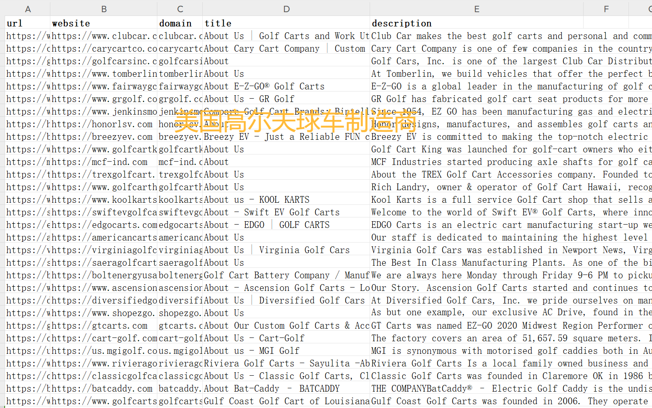Viewport: 652px width, 408px height.
Task: Select the https://breezyev.com website cell
Action: pyautogui.click(x=104, y=136)
